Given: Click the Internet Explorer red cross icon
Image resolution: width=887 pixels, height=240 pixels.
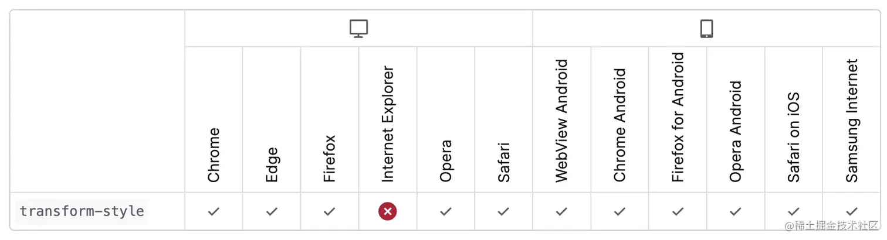Looking at the screenshot, I should tap(387, 211).
